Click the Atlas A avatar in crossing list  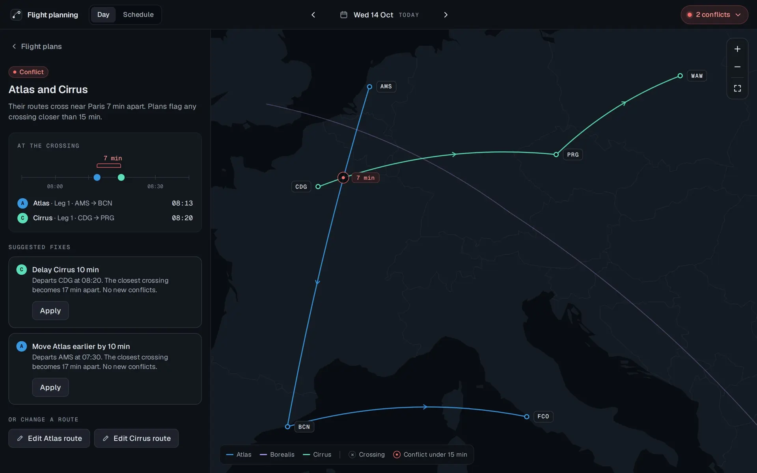(x=22, y=203)
